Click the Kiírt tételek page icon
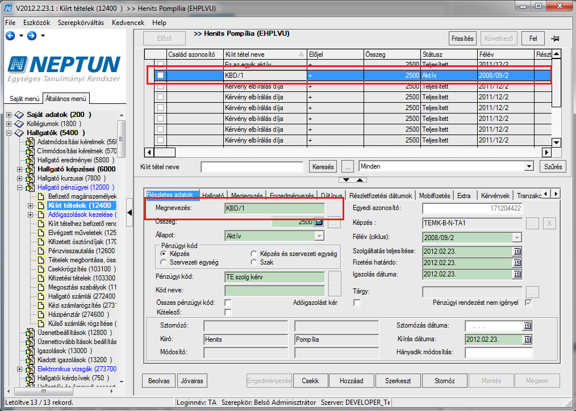The width and height of the screenshot is (576, 411). (41, 205)
